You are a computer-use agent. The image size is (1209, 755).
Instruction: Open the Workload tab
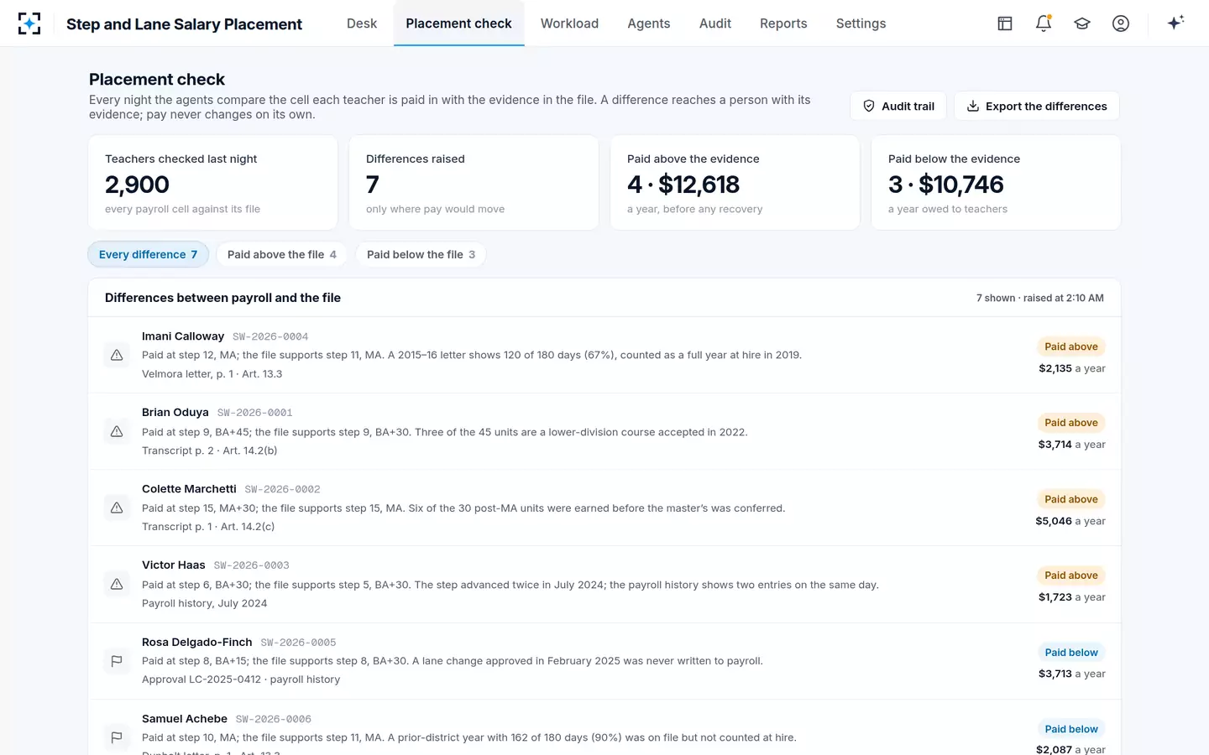coord(569,23)
